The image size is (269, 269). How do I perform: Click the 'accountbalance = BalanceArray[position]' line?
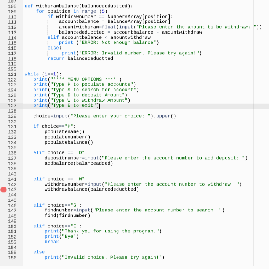pyautogui.click(x=115, y=21)
